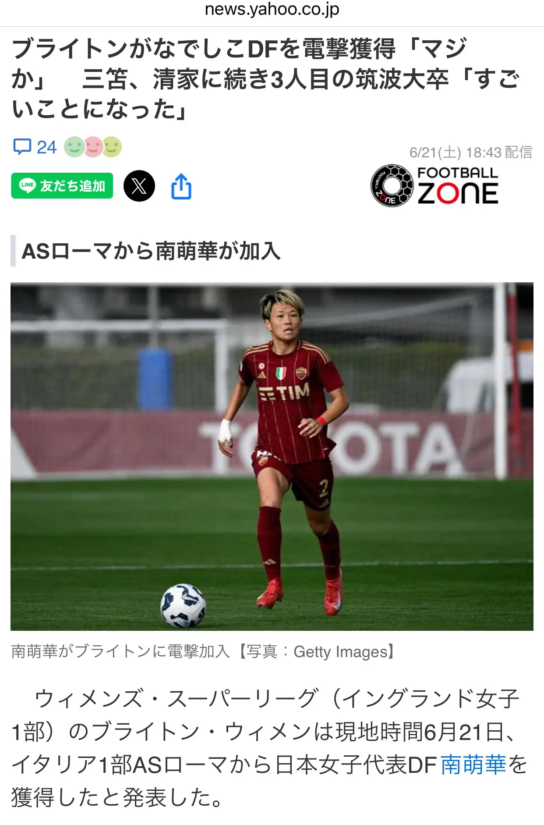
Task: Click the 6/21 18:43 publish timestamp
Action: (471, 153)
